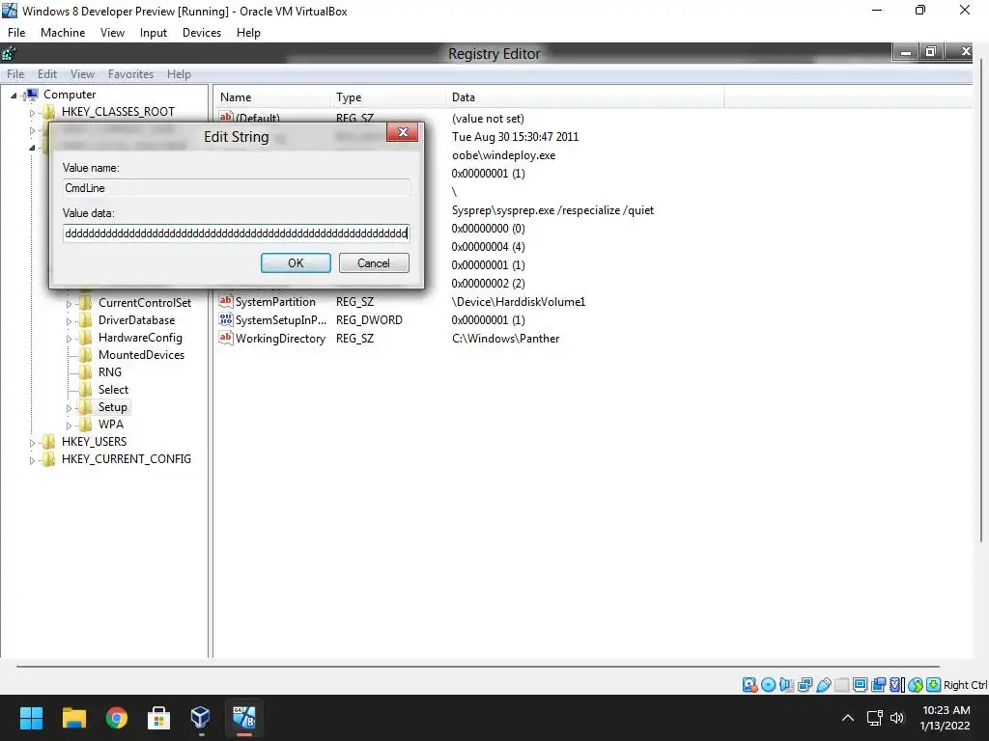The height and width of the screenshot is (741, 989).
Task: Click the string icon of the WorkingDirectory value
Action: [x=226, y=338]
